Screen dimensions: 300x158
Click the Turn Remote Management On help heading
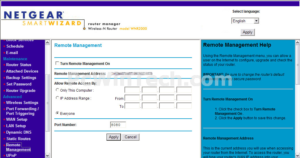coord(228,99)
